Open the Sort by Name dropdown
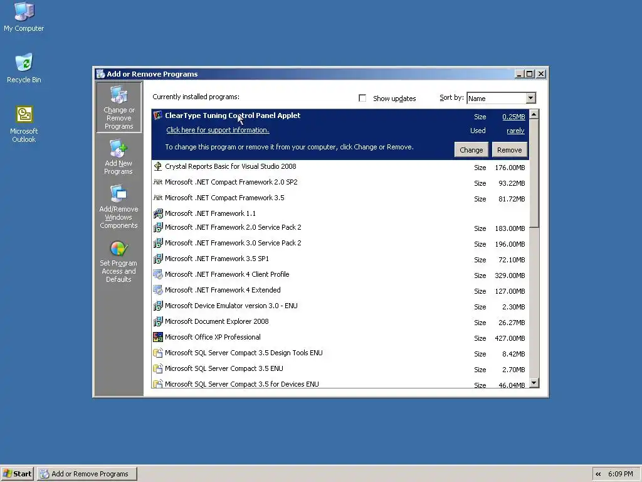Viewport: 642px width, 482px height. [530, 98]
